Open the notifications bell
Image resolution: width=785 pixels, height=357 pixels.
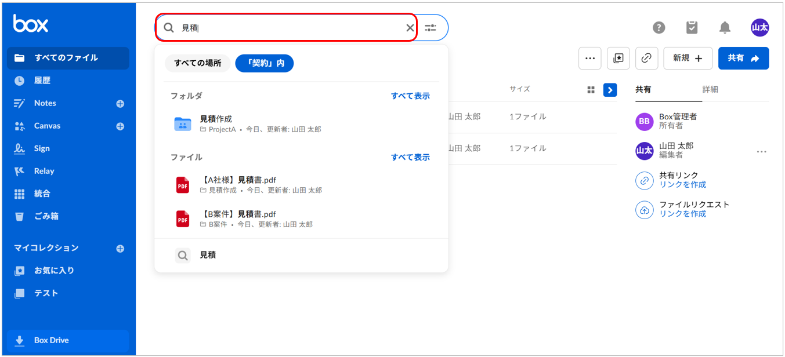[725, 27]
